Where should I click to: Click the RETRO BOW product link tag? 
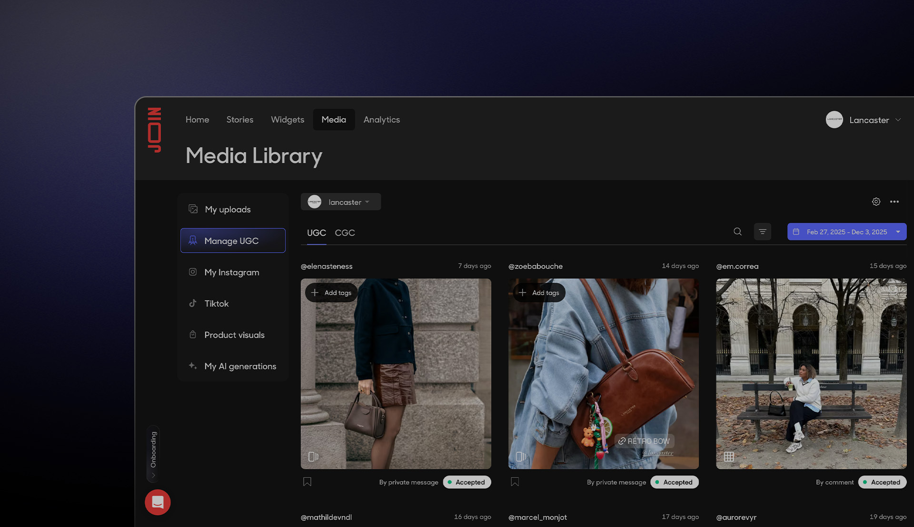(x=644, y=441)
